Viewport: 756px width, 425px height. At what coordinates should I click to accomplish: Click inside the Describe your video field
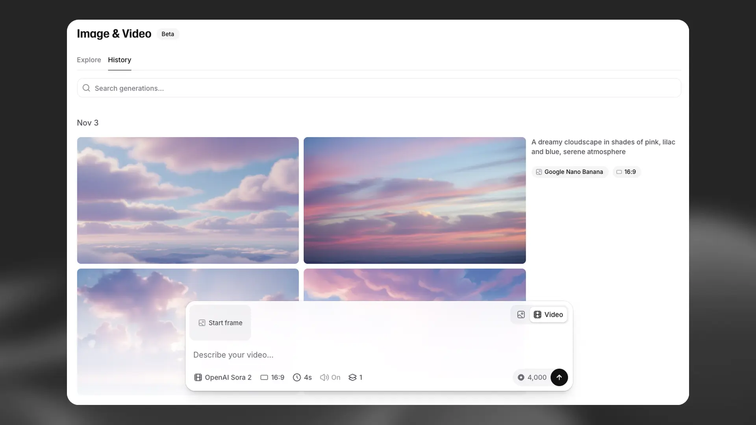coord(276,355)
